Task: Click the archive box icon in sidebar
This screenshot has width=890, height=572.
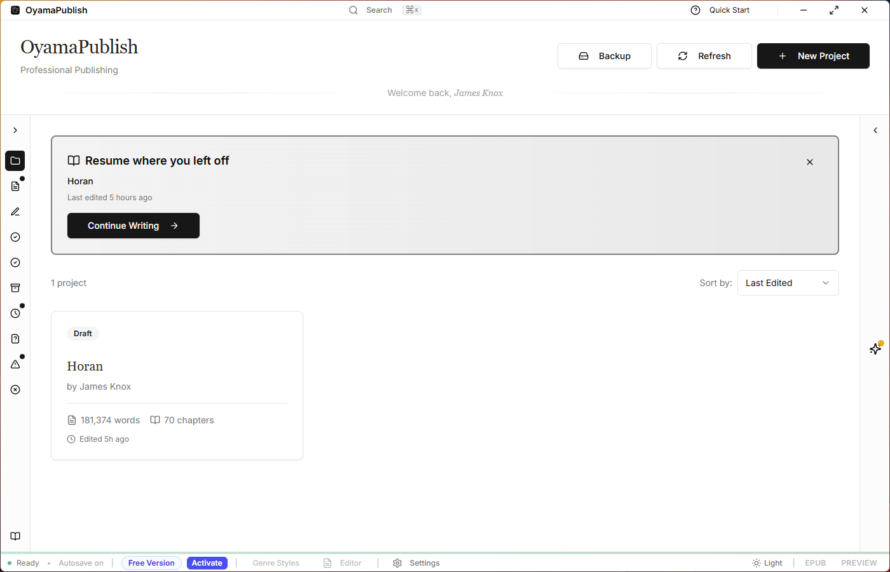Action: coord(15,288)
